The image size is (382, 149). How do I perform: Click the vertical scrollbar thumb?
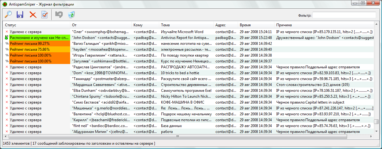pyautogui.click(x=376, y=121)
